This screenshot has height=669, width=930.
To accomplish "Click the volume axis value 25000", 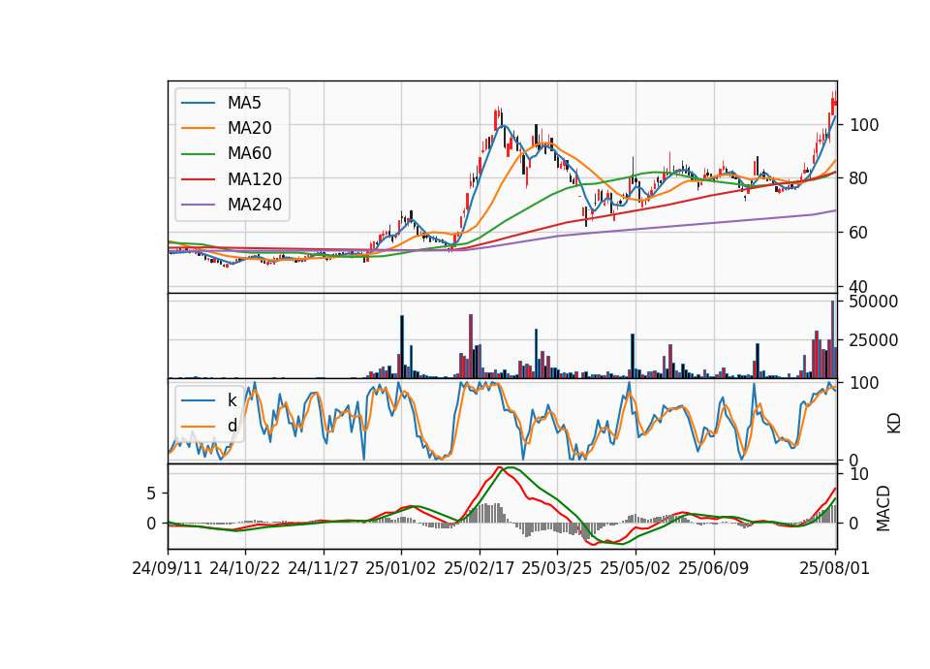I will [x=874, y=340].
